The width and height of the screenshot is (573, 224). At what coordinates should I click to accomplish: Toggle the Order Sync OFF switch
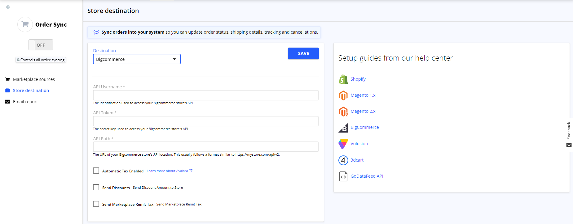41,45
